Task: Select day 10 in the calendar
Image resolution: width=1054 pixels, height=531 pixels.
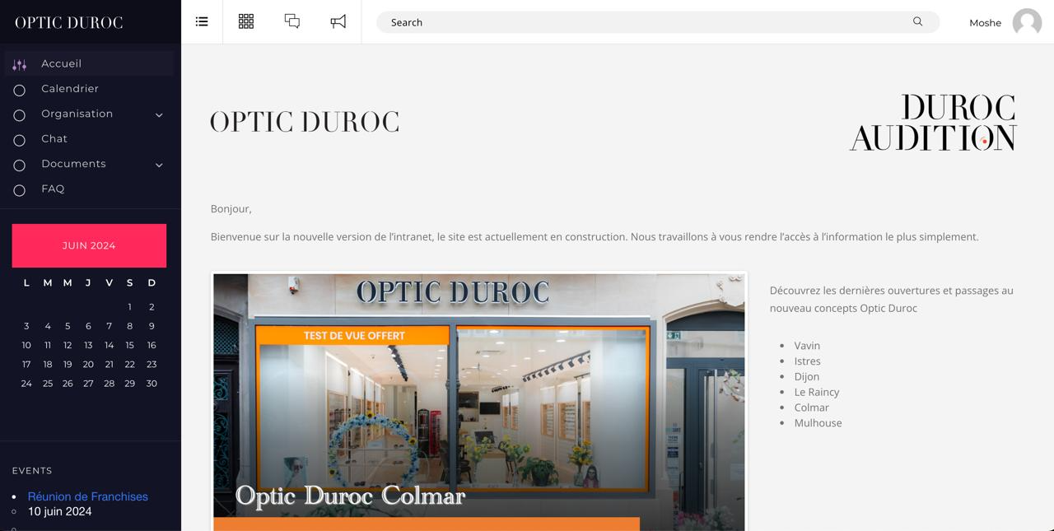Action: tap(26, 345)
